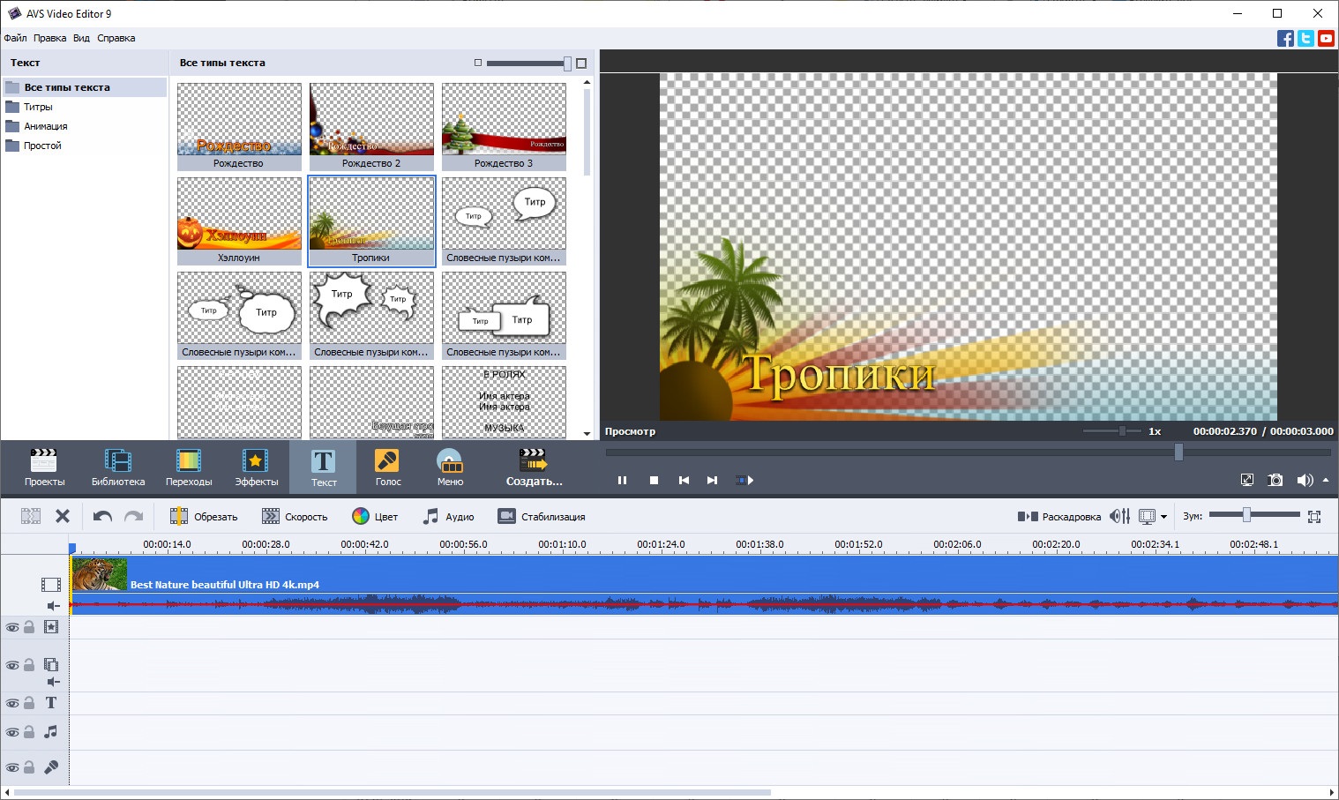Open the Меню disc menu tool
This screenshot has height=800, width=1339.
pyautogui.click(x=450, y=467)
